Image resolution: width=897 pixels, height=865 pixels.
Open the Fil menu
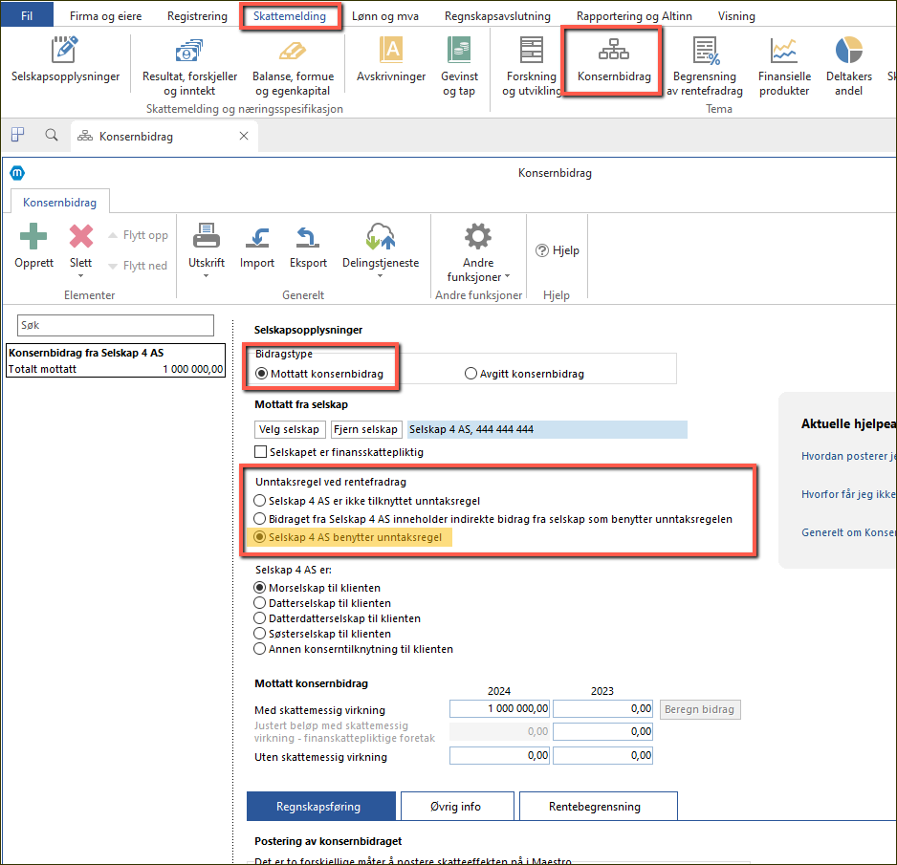tap(27, 15)
